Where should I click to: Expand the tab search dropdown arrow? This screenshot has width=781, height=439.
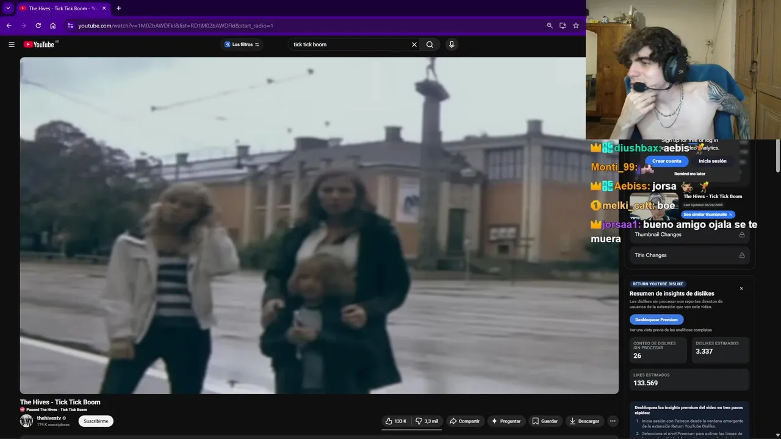tap(8, 8)
